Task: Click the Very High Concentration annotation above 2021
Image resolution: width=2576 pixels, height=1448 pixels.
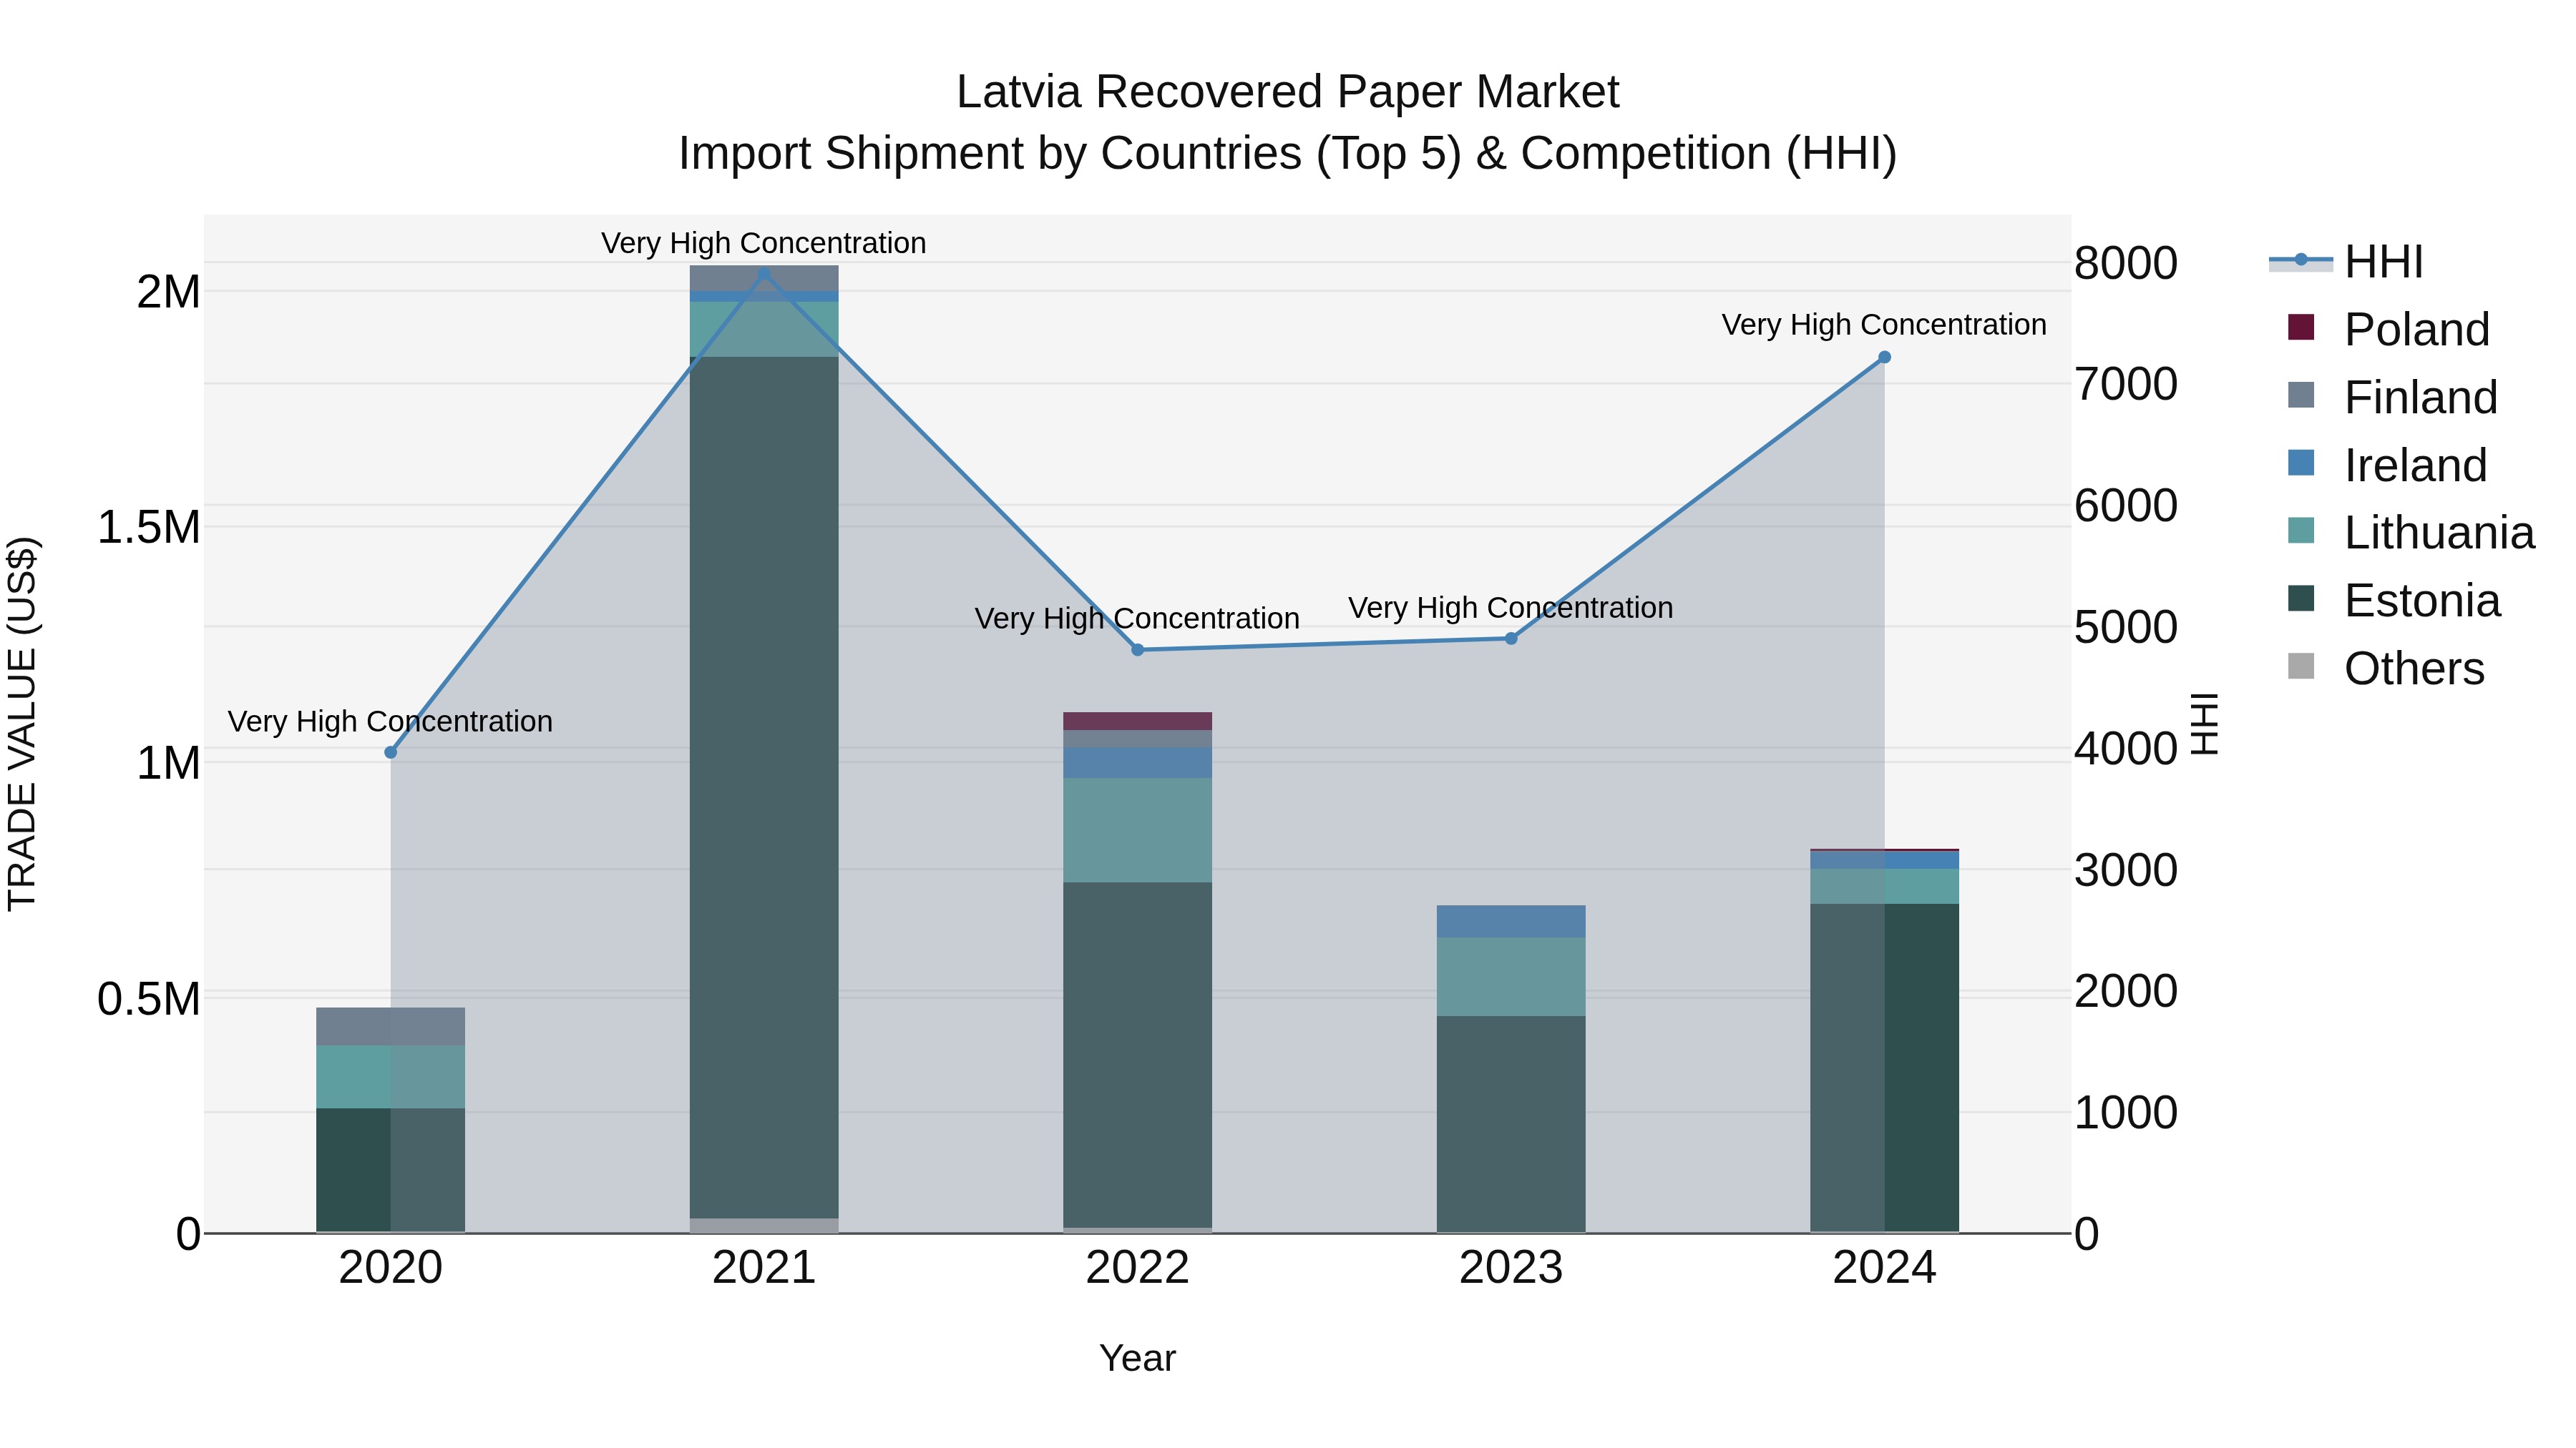Action: point(764,243)
